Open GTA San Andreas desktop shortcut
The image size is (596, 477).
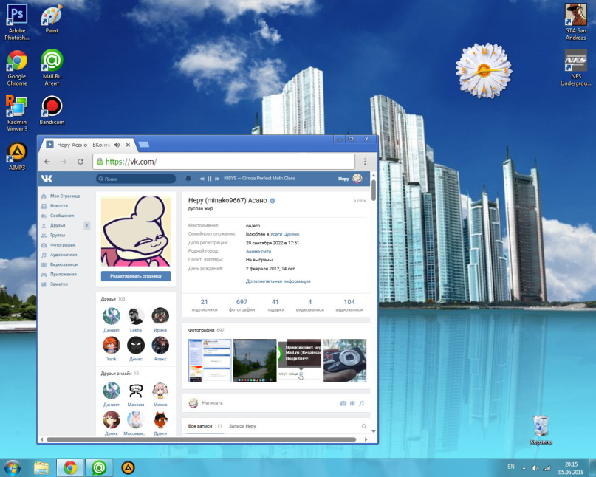(575, 22)
